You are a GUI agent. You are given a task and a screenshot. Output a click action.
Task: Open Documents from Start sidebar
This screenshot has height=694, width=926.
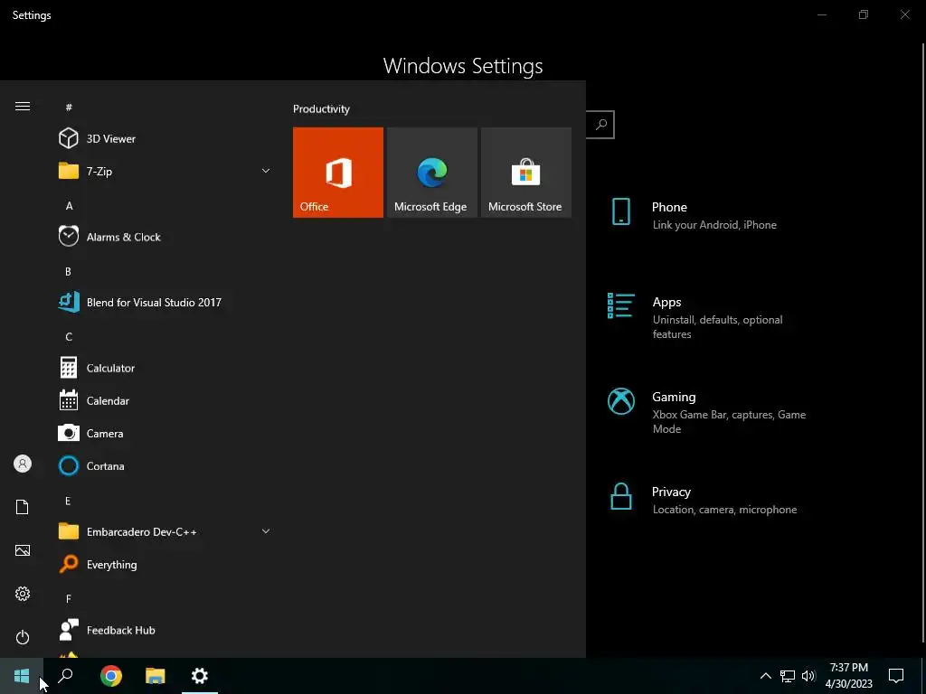coord(23,507)
